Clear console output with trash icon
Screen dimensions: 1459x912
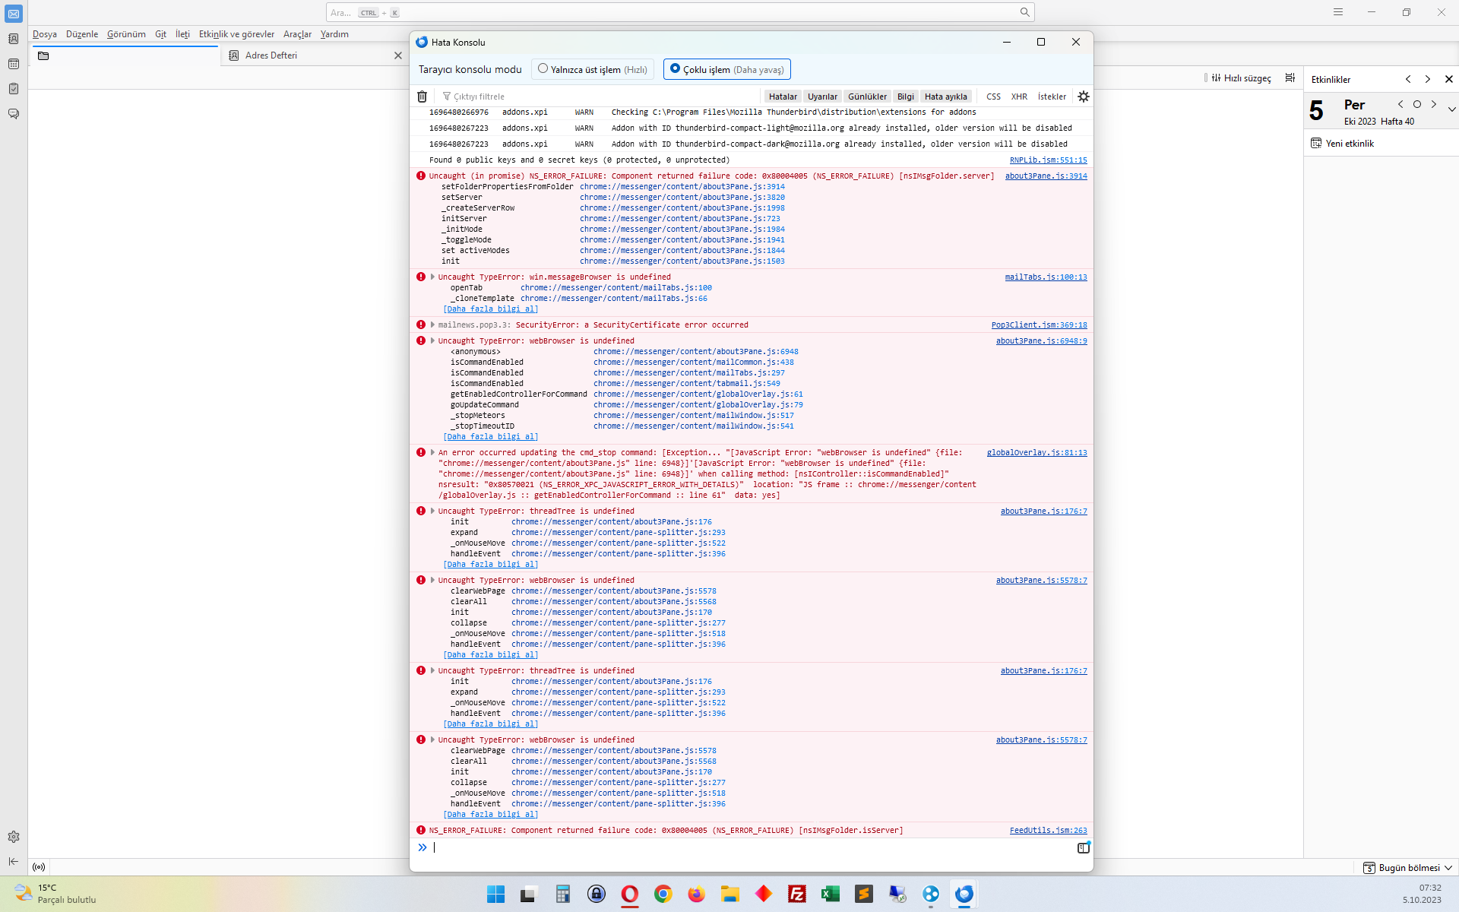(423, 97)
